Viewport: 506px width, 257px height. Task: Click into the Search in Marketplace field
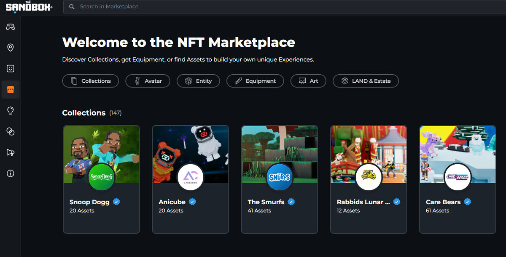[x=285, y=7]
